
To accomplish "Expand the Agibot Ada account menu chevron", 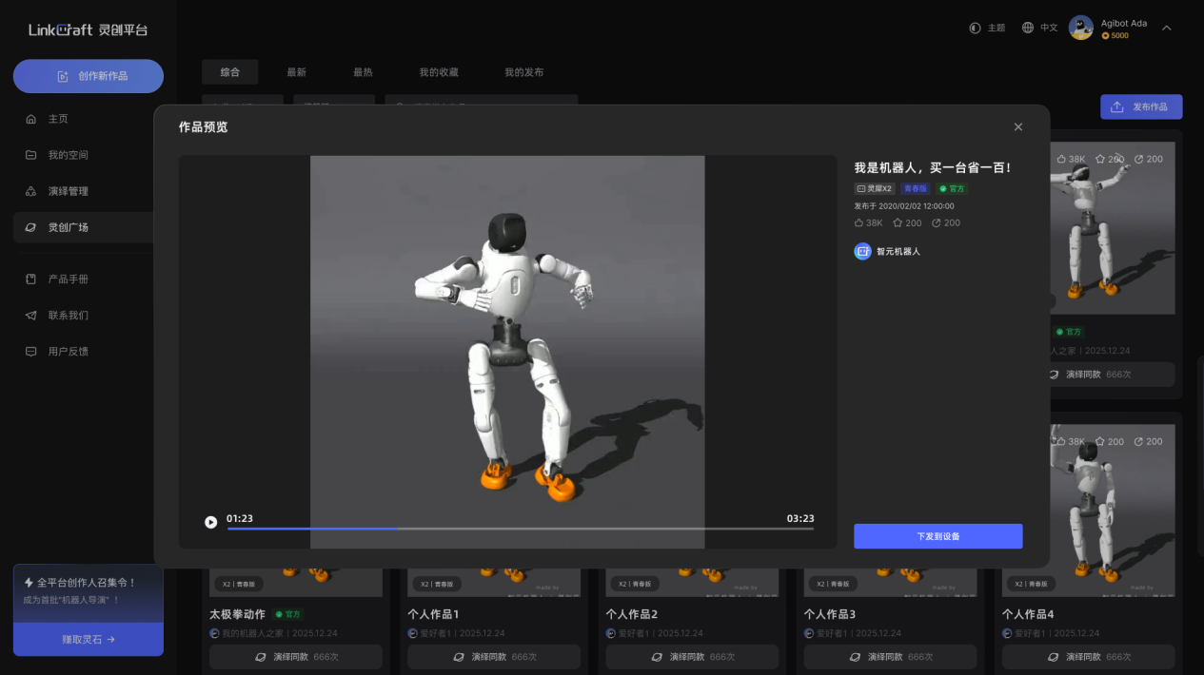I will [1166, 29].
